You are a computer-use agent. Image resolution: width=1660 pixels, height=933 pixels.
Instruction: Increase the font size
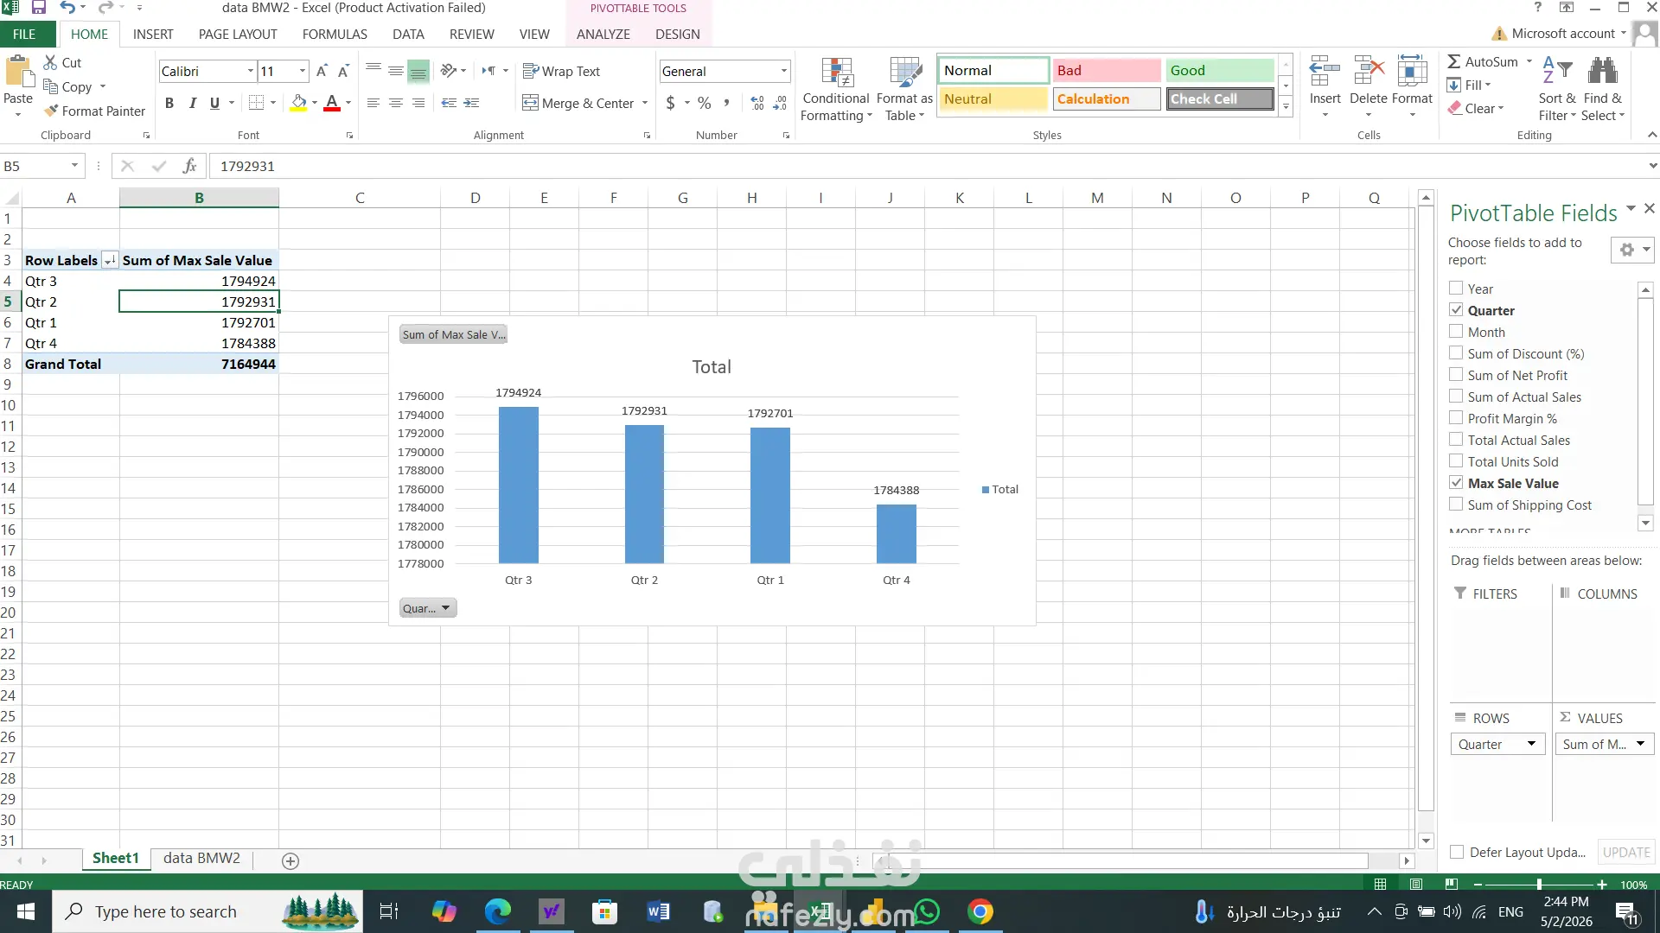tap(322, 71)
